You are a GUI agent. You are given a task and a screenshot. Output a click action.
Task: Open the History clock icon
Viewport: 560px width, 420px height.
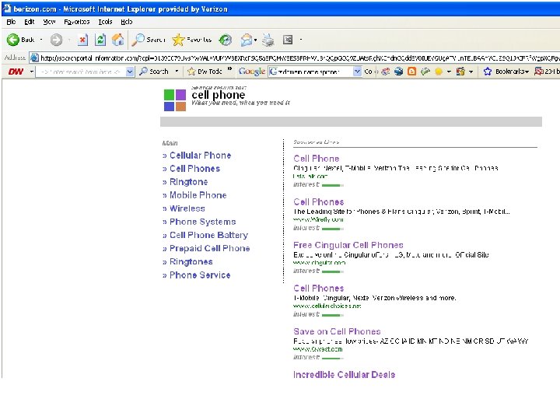226,40
